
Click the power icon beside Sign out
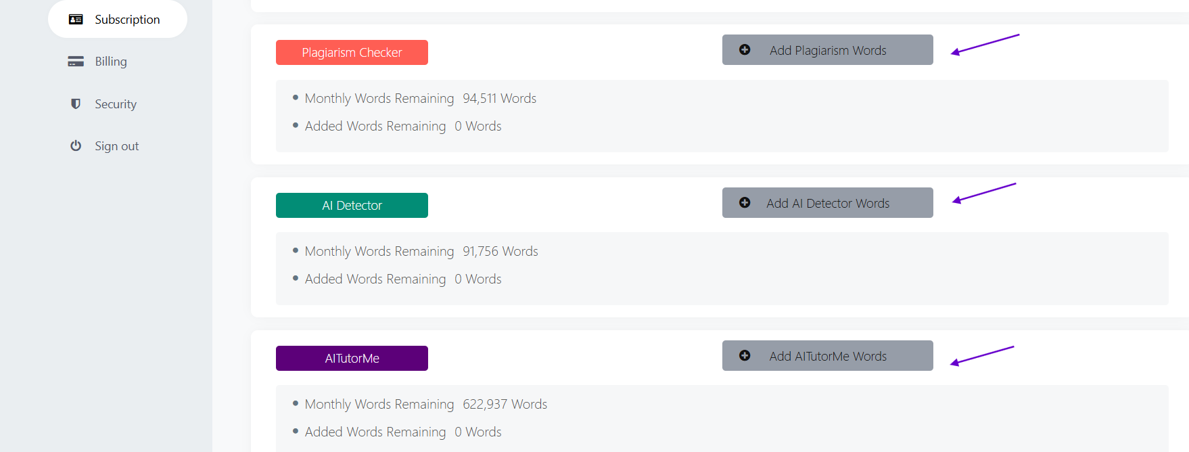76,145
